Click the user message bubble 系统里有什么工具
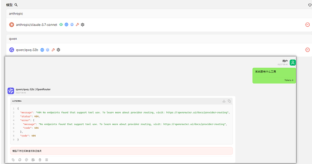Image resolution: width=312 pixels, height=164 pixels. pos(274,75)
